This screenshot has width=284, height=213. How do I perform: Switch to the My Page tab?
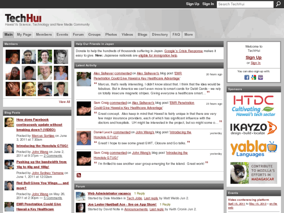coord(24,34)
